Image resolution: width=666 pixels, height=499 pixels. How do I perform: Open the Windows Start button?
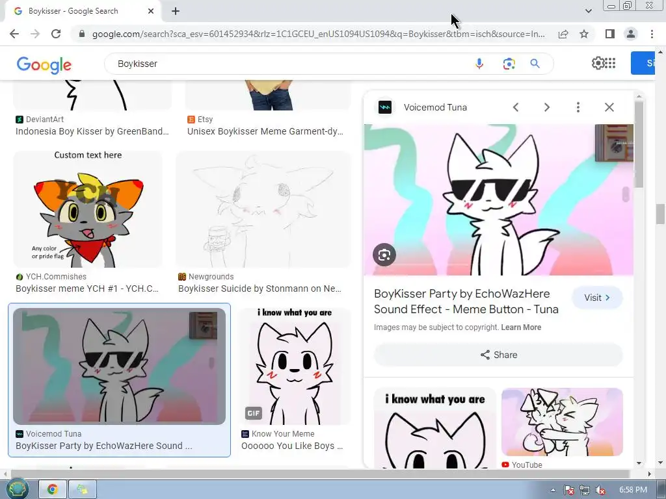[x=17, y=489]
